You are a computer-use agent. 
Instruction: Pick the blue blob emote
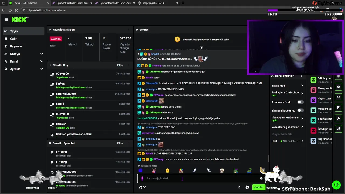coord(140,171)
